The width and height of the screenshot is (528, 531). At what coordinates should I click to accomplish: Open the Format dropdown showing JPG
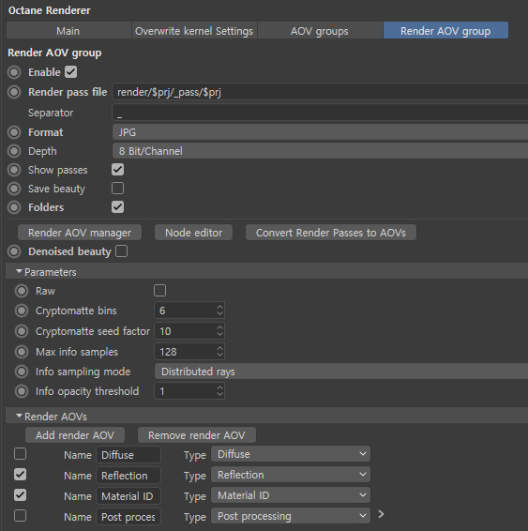(x=320, y=132)
